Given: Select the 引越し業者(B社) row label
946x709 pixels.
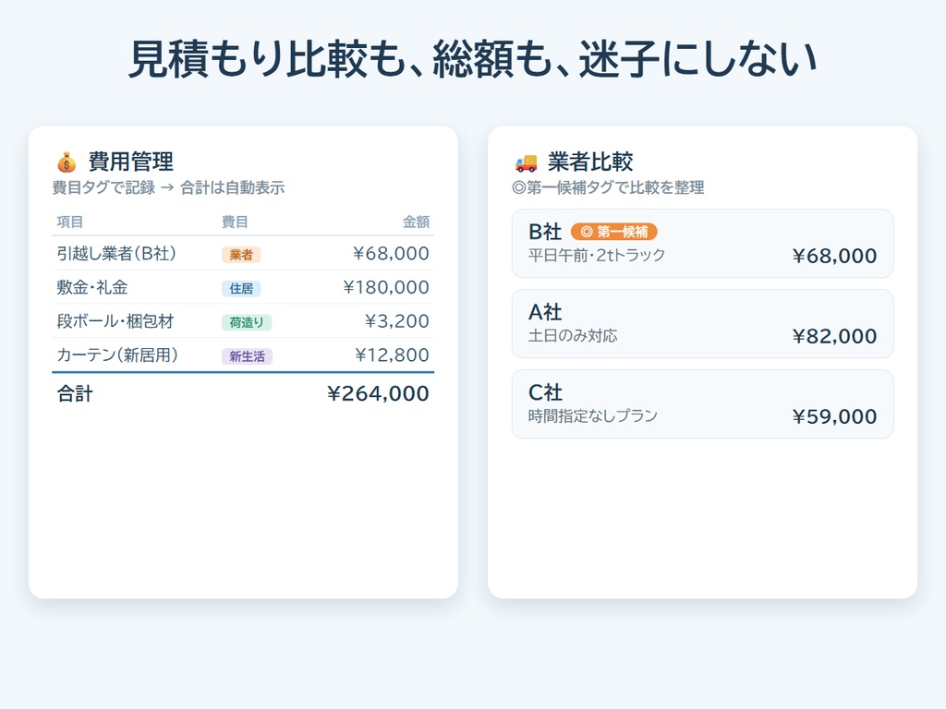Looking at the screenshot, I should pos(116,253).
